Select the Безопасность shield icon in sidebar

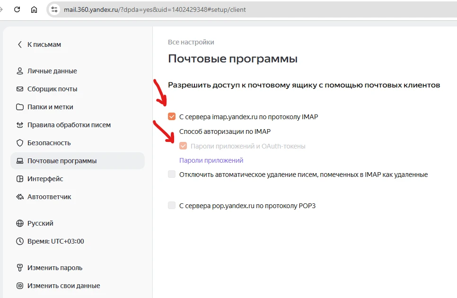click(x=19, y=142)
